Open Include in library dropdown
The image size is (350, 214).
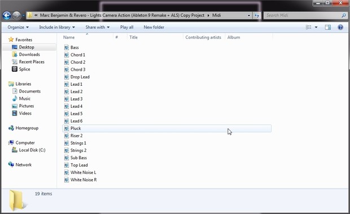[57, 27]
